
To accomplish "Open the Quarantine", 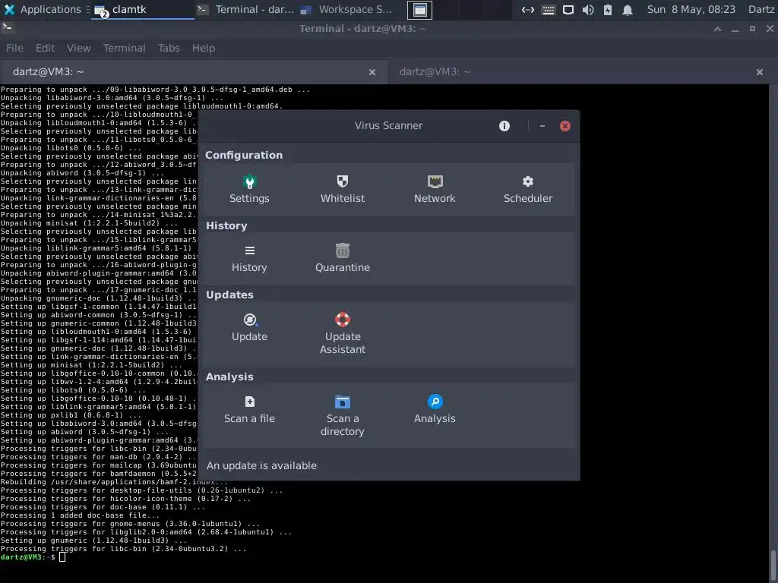I will 343,258.
